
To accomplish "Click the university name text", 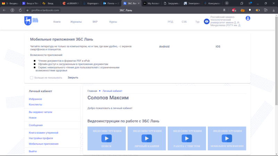I will (226, 21).
